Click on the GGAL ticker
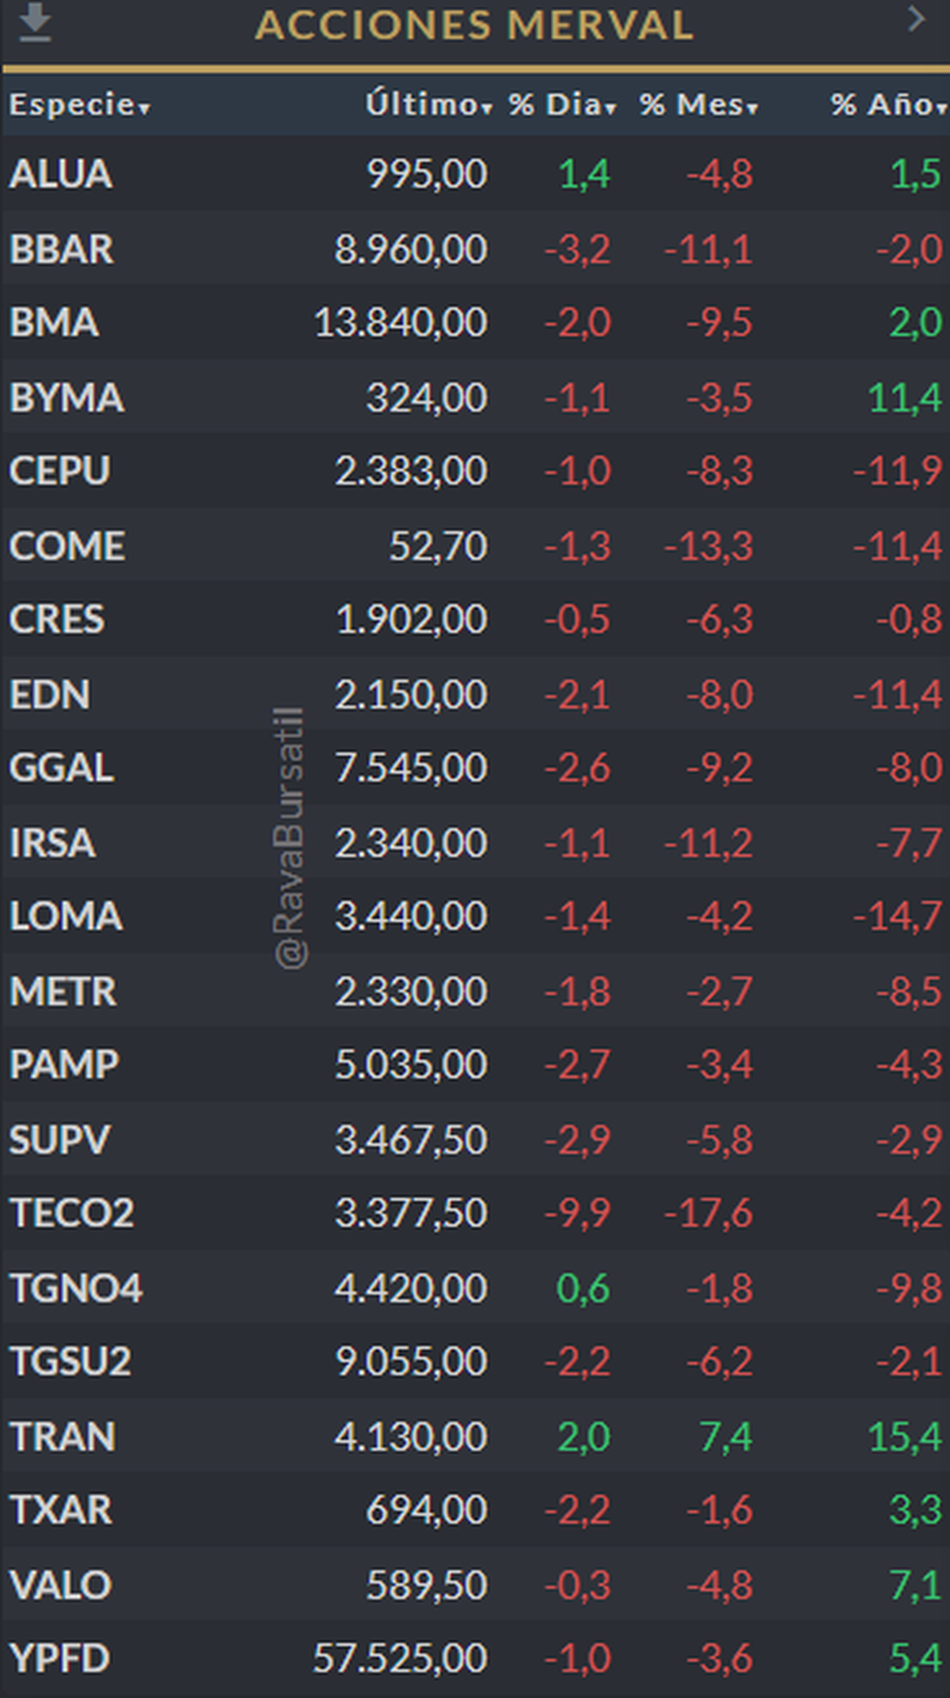The image size is (950, 1698). pyautogui.click(x=62, y=768)
